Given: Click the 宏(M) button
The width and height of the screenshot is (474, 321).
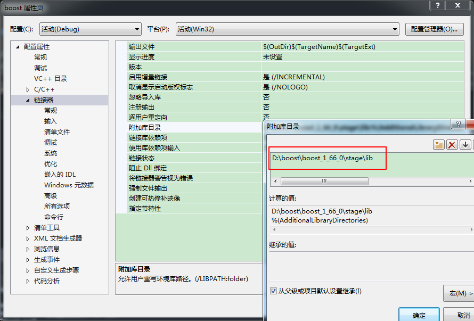Looking at the screenshot, I should (x=459, y=293).
